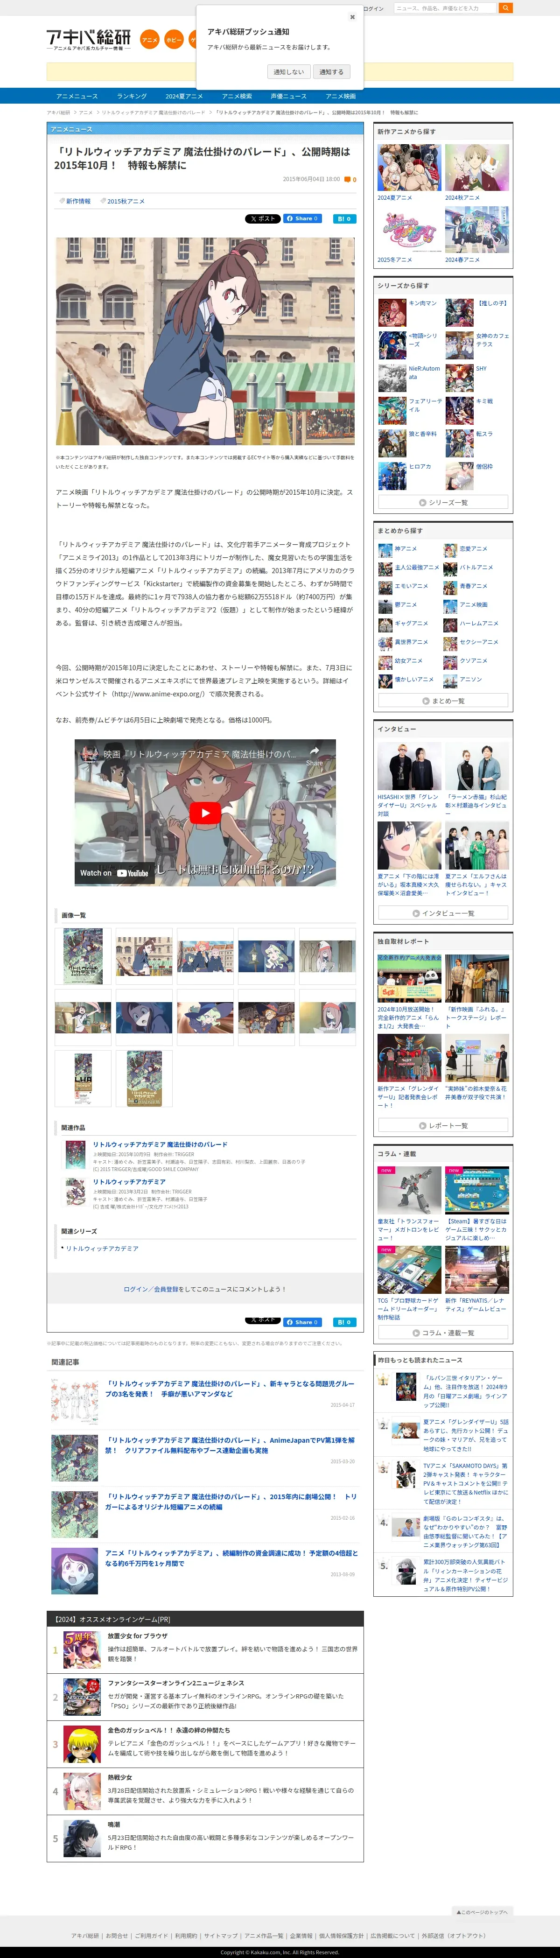Open the キン肉マン series icon

tap(392, 312)
